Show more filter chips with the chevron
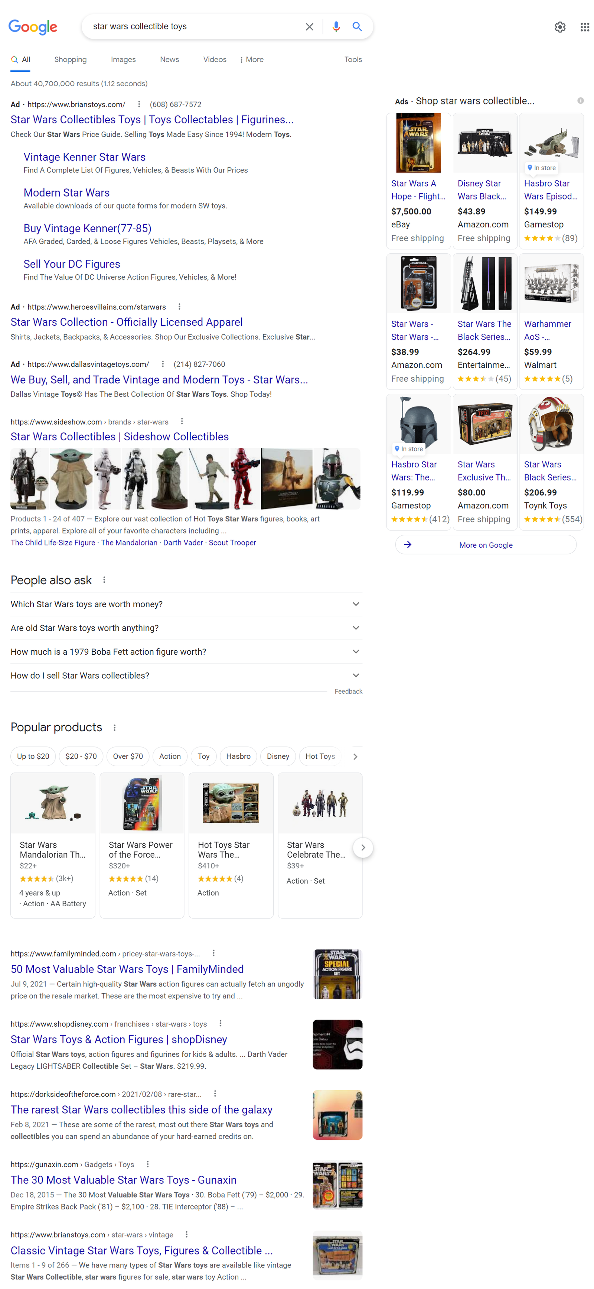The image size is (594, 1289). tap(355, 757)
